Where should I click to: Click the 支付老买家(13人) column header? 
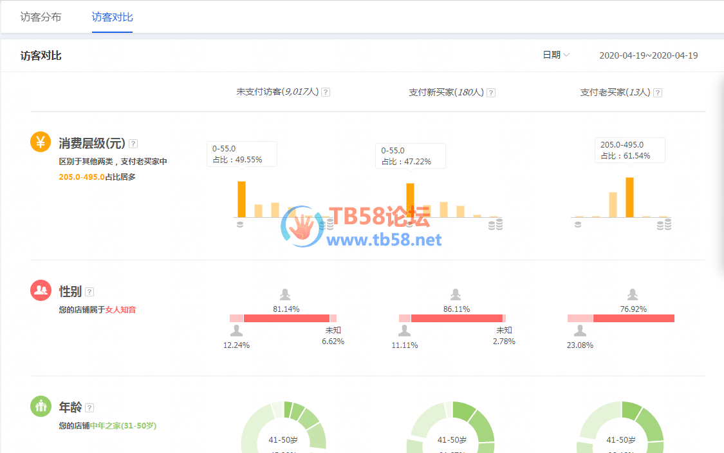point(615,92)
